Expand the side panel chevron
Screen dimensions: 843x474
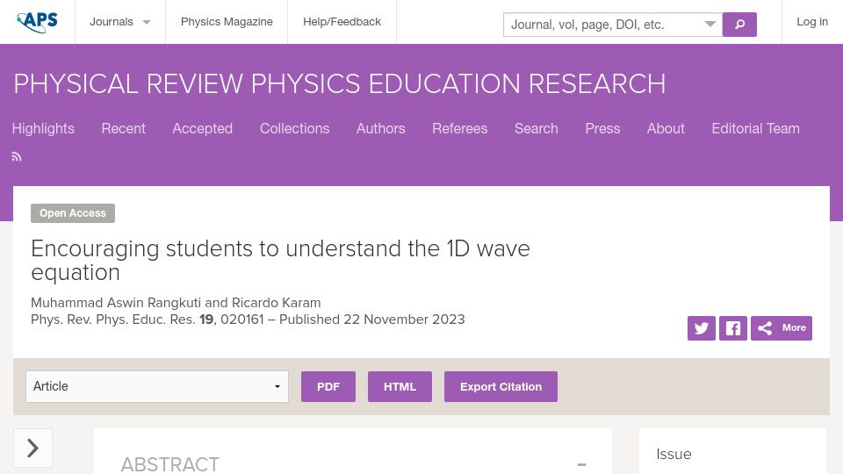coord(32,449)
